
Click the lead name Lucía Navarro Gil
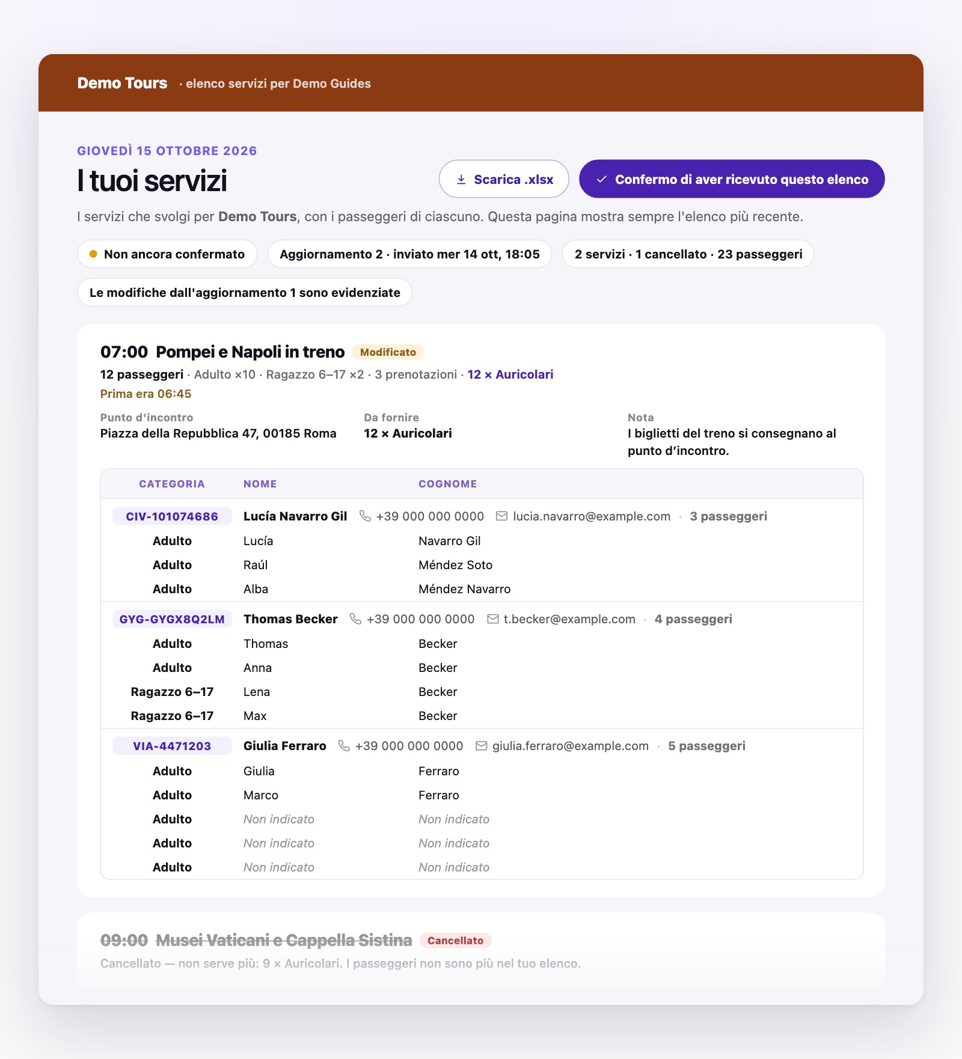click(x=295, y=516)
